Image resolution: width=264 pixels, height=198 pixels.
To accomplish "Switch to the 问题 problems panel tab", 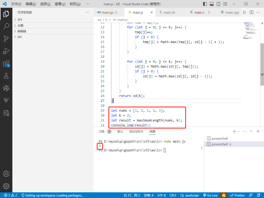I will click(105, 131).
